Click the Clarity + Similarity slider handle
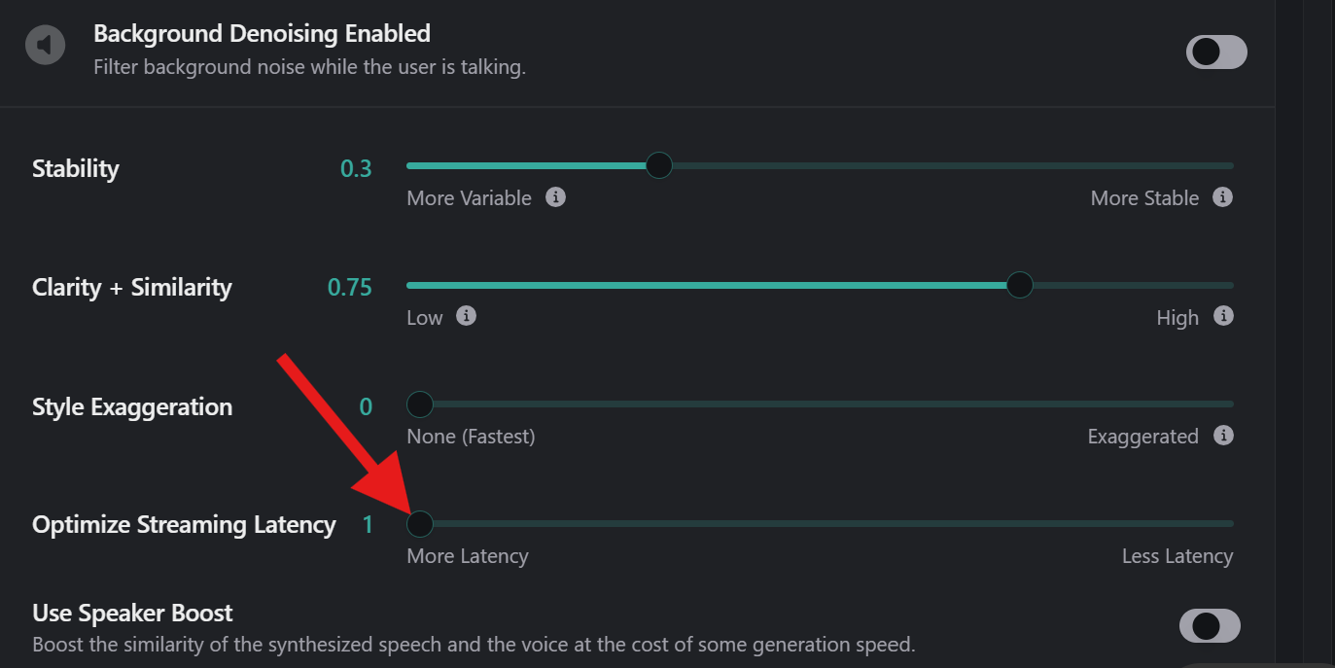1335x668 pixels. point(1019,285)
